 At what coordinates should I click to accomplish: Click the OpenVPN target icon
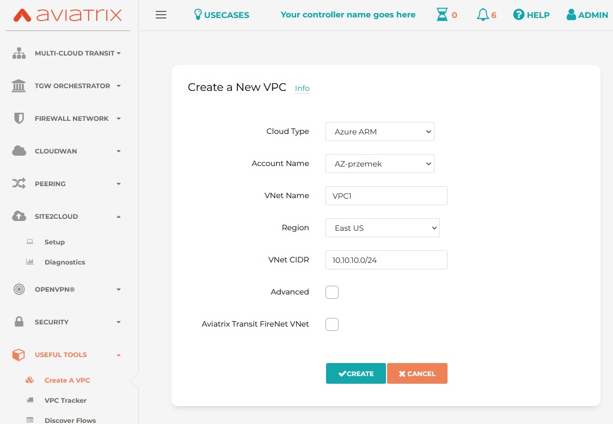click(x=19, y=289)
